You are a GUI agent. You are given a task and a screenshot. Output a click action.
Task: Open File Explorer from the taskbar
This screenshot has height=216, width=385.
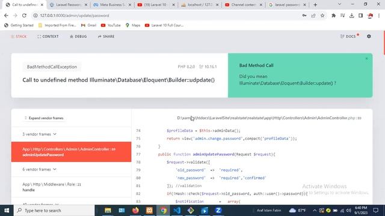[x=108, y=211]
